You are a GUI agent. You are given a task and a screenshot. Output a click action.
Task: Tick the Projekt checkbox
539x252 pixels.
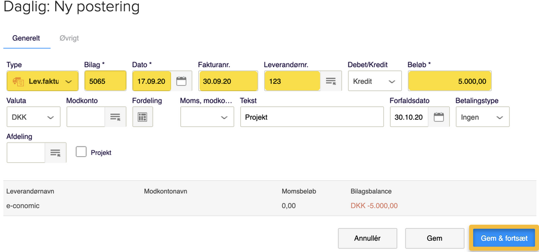(81, 152)
